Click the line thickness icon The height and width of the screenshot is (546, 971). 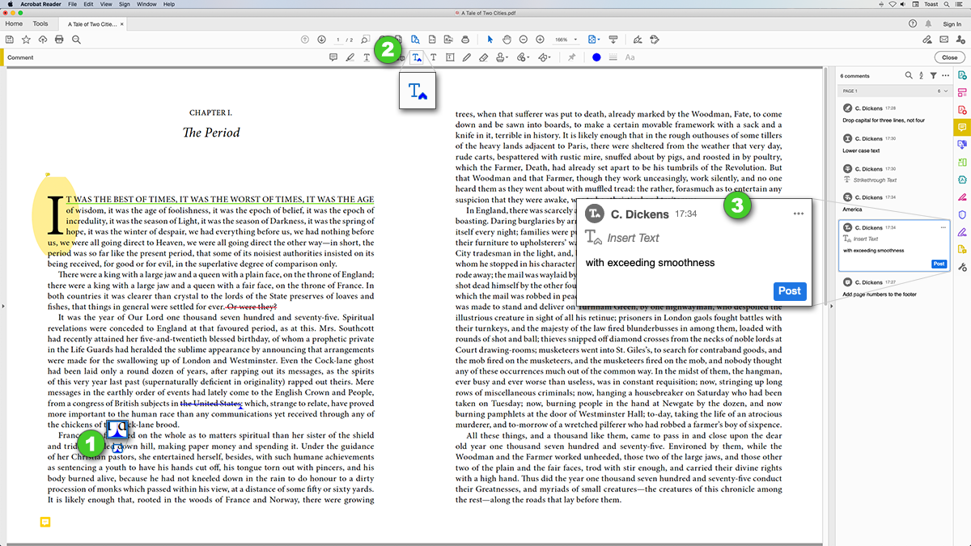tap(613, 57)
